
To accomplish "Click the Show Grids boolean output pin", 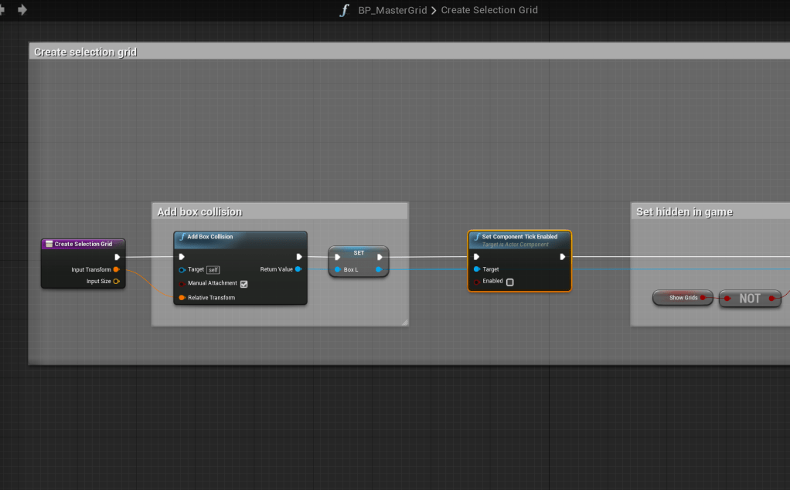I will pyautogui.click(x=703, y=298).
